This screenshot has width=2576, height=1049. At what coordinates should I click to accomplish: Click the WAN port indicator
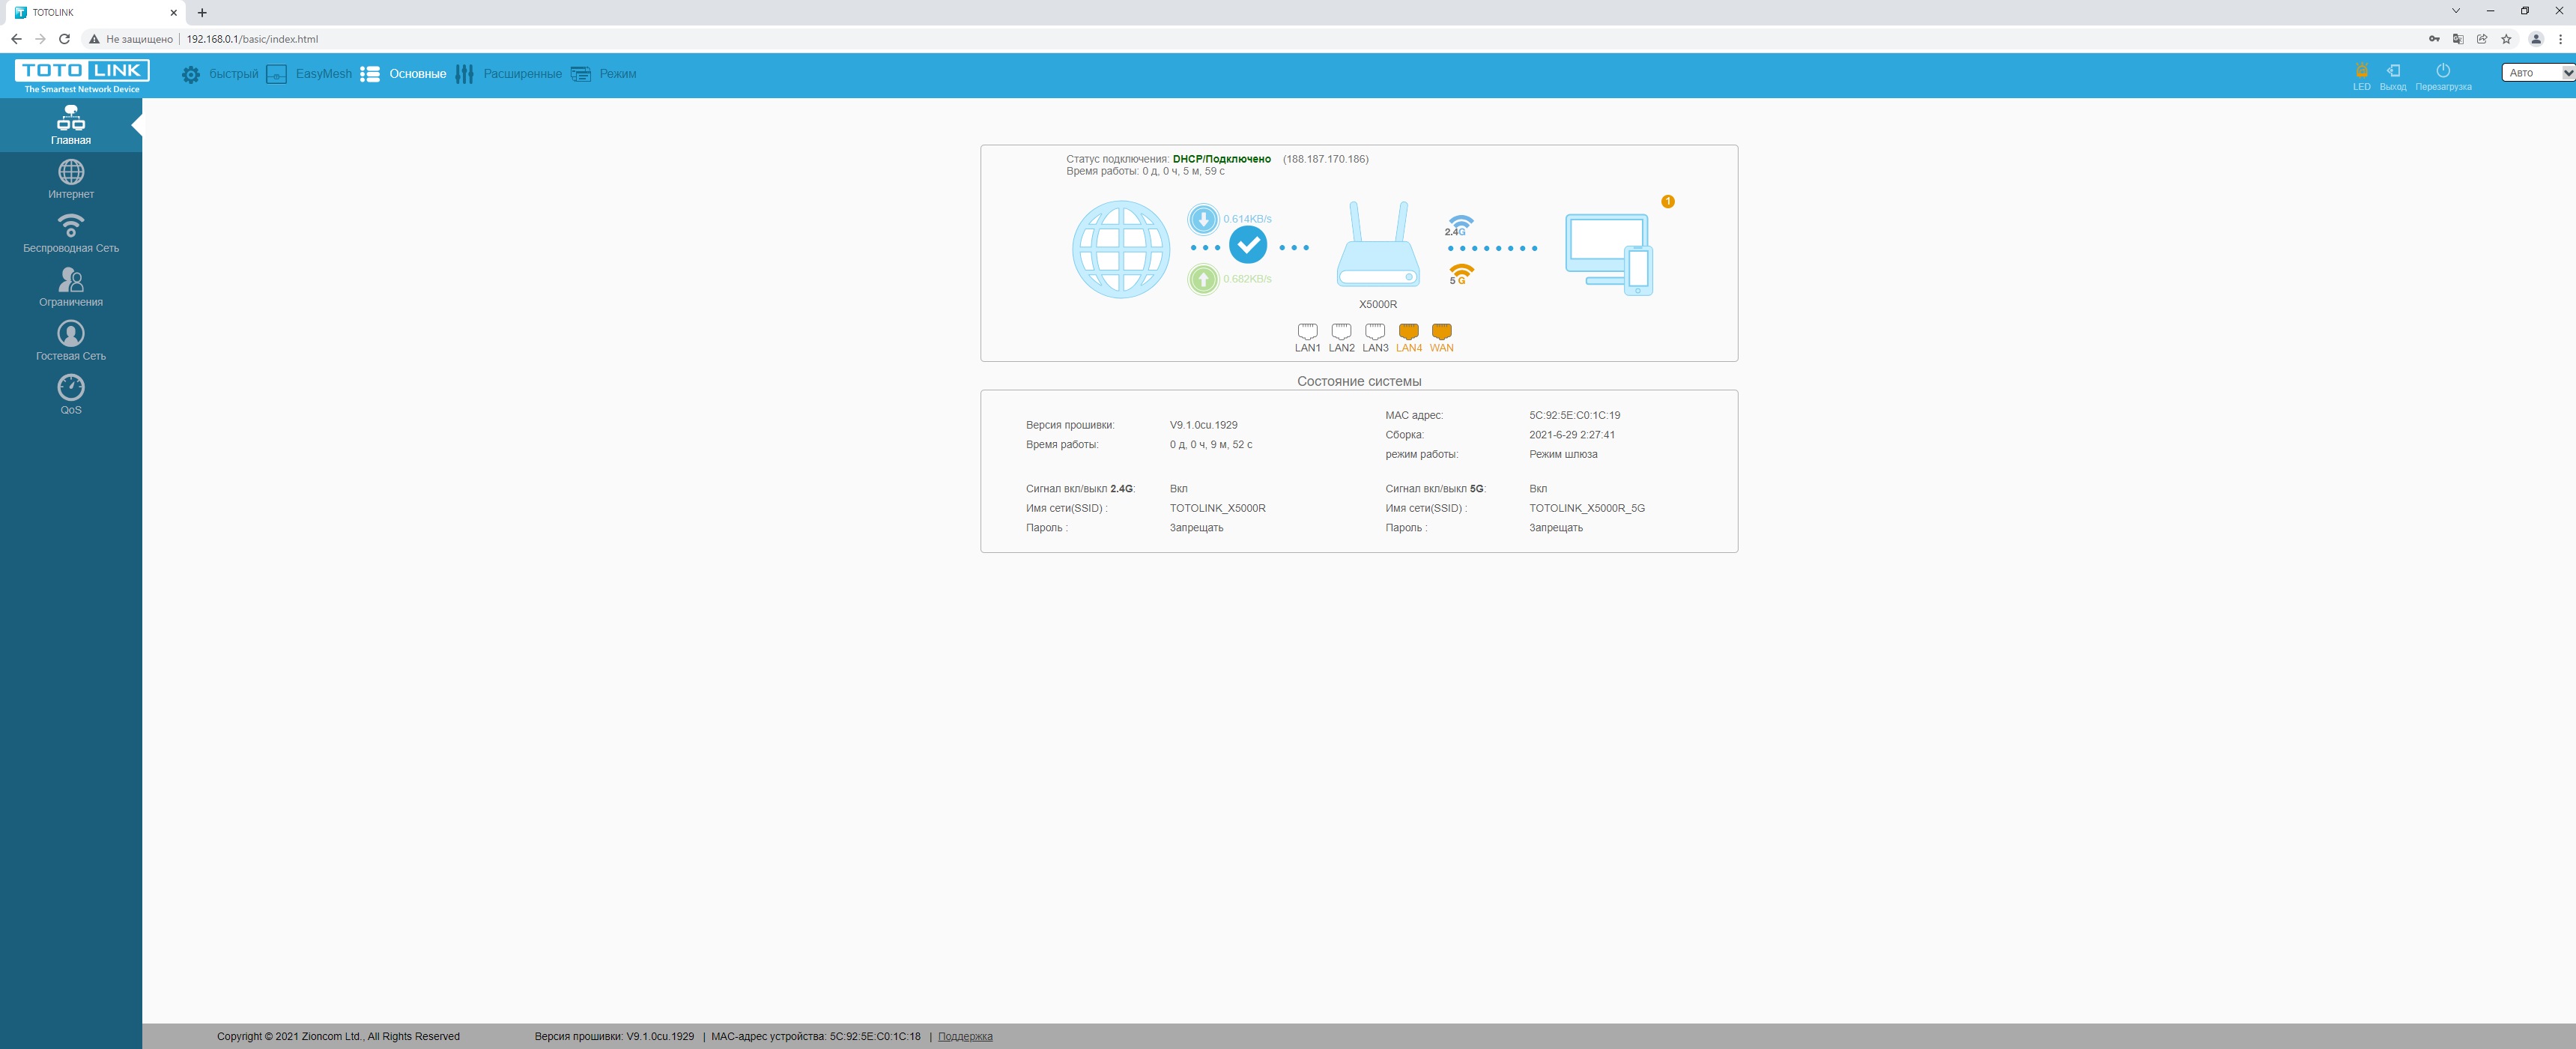1441,332
